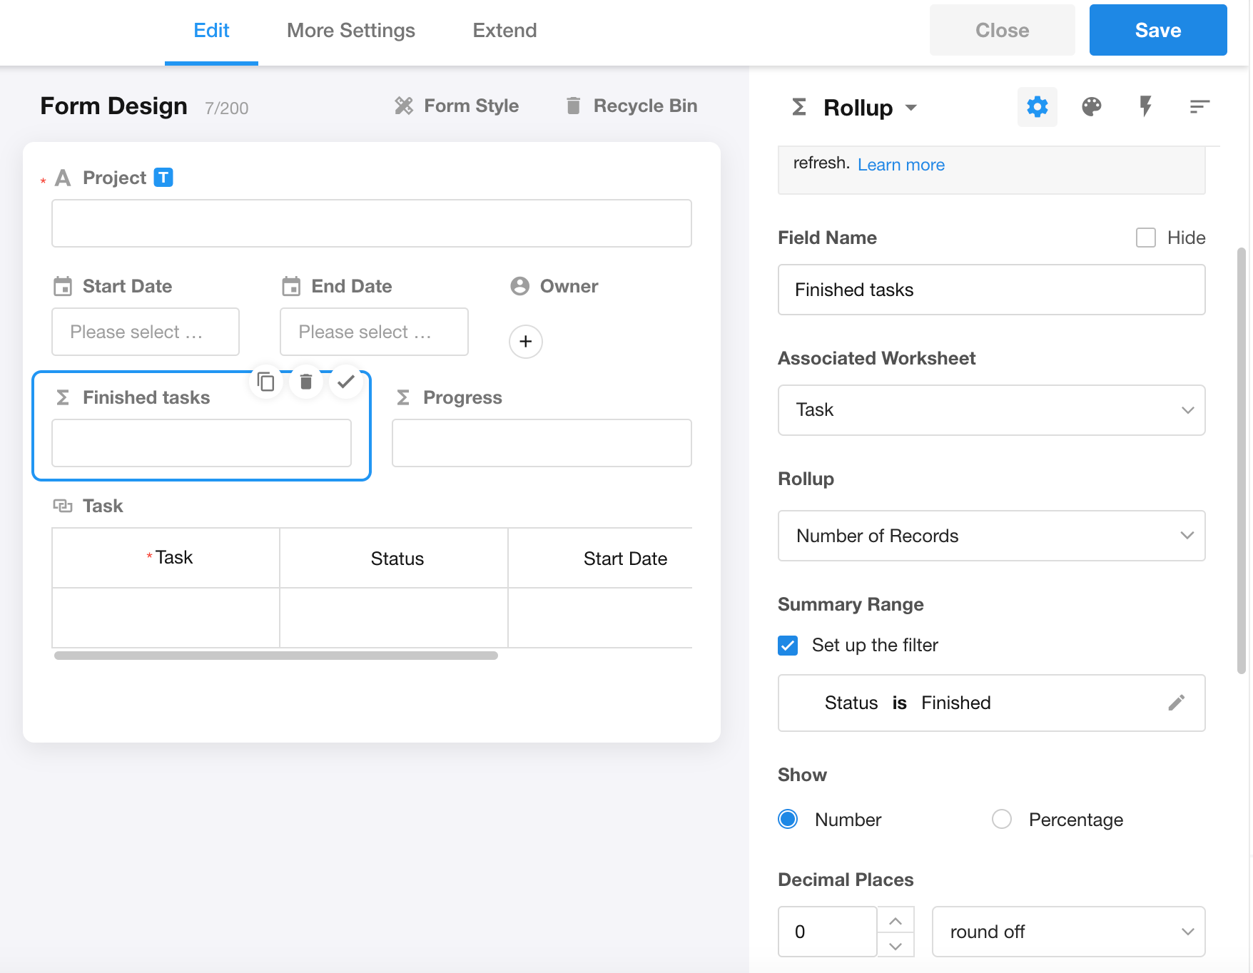1253x973 pixels.
Task: Go to the Extend tab
Action: click(504, 31)
